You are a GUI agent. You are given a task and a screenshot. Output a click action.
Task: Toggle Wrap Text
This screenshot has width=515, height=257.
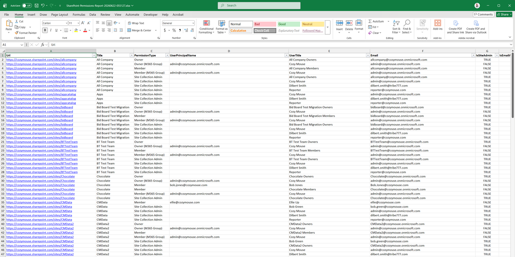pyautogui.click(x=136, y=23)
